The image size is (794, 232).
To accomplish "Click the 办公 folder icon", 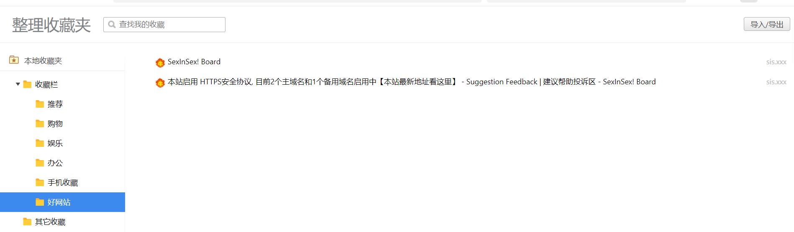I will 40,163.
